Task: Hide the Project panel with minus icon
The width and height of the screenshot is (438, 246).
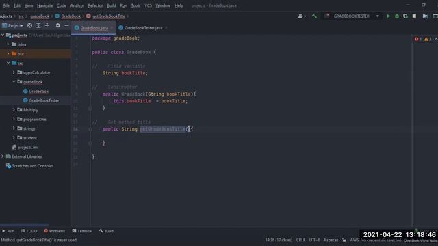Action: point(66,25)
